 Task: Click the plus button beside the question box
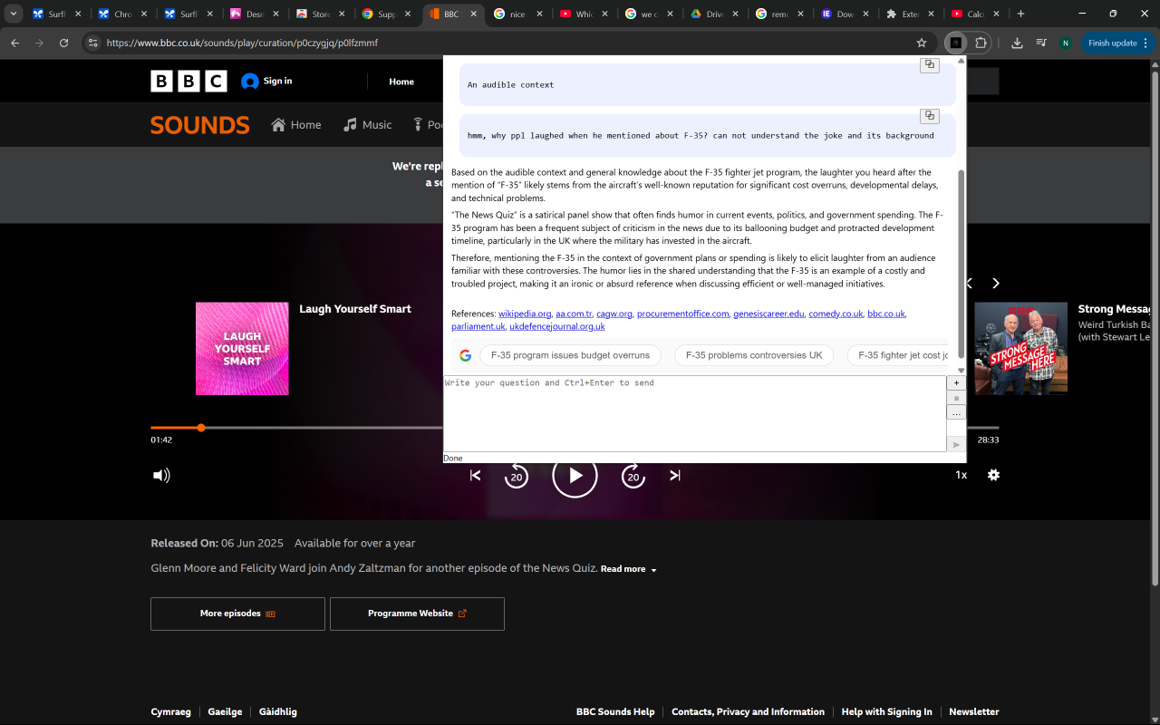click(x=956, y=383)
